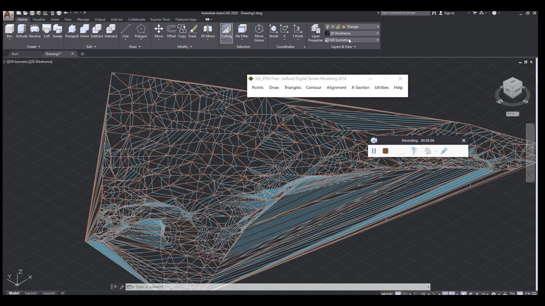545x306 pixels.
Task: Open Layer Properties manager
Action: pos(316,32)
